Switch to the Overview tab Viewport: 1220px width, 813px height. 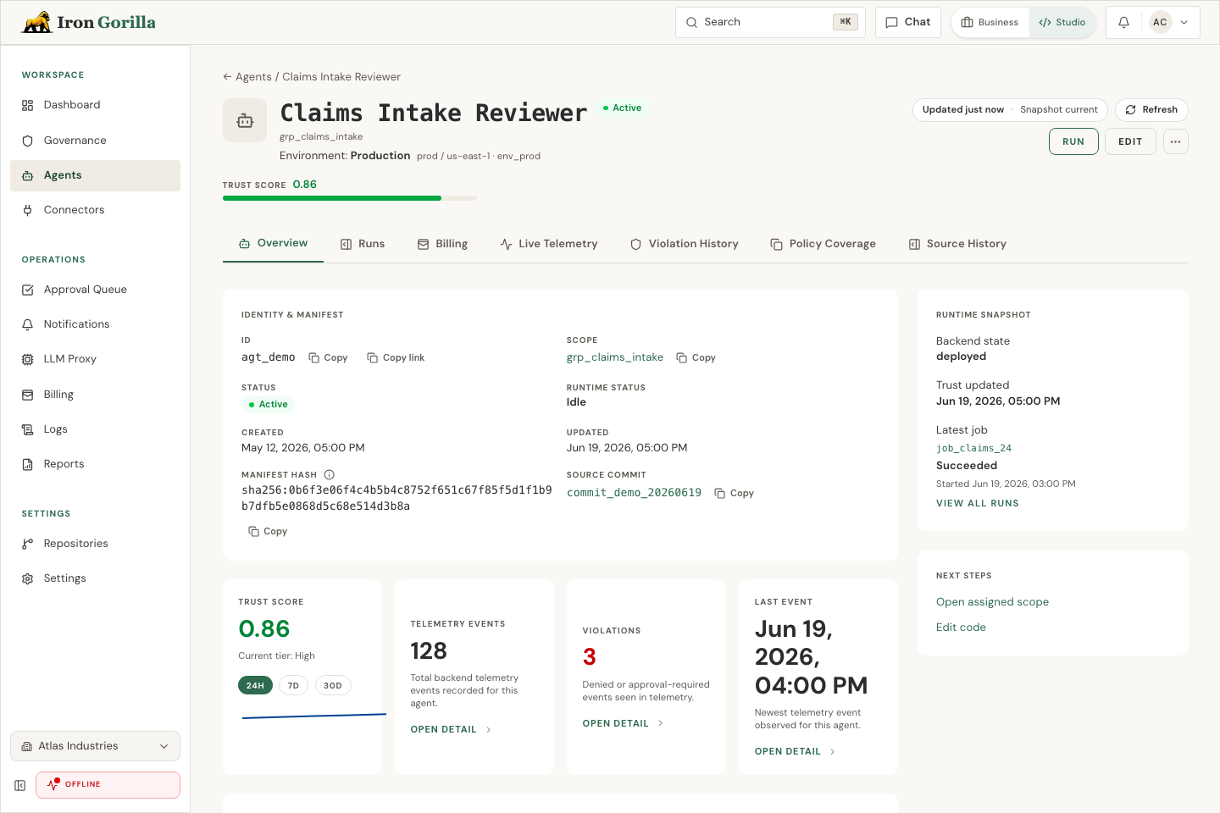(273, 243)
